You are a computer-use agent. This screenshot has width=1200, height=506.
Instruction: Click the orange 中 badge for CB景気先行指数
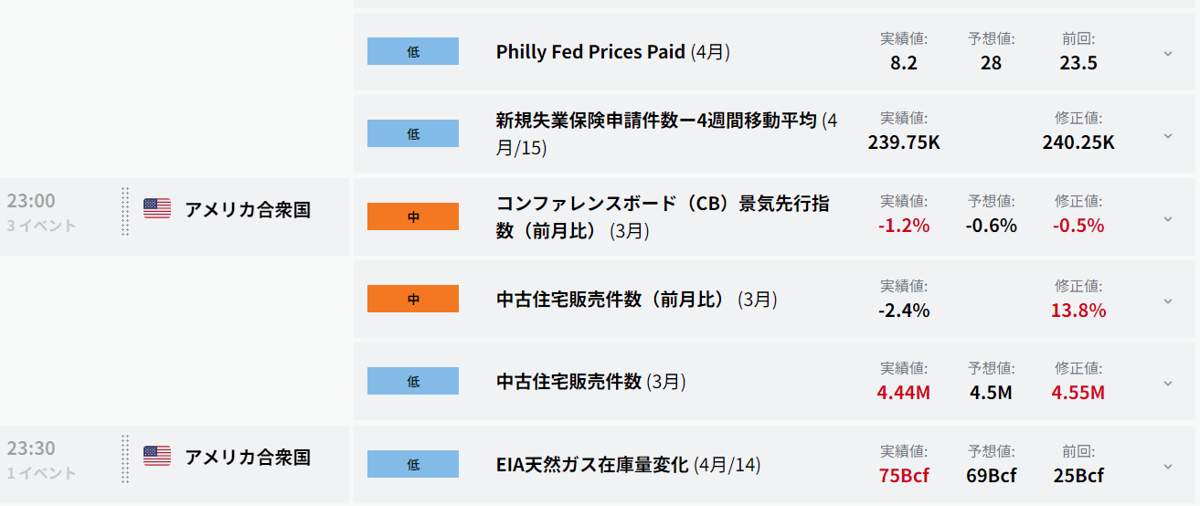click(413, 217)
